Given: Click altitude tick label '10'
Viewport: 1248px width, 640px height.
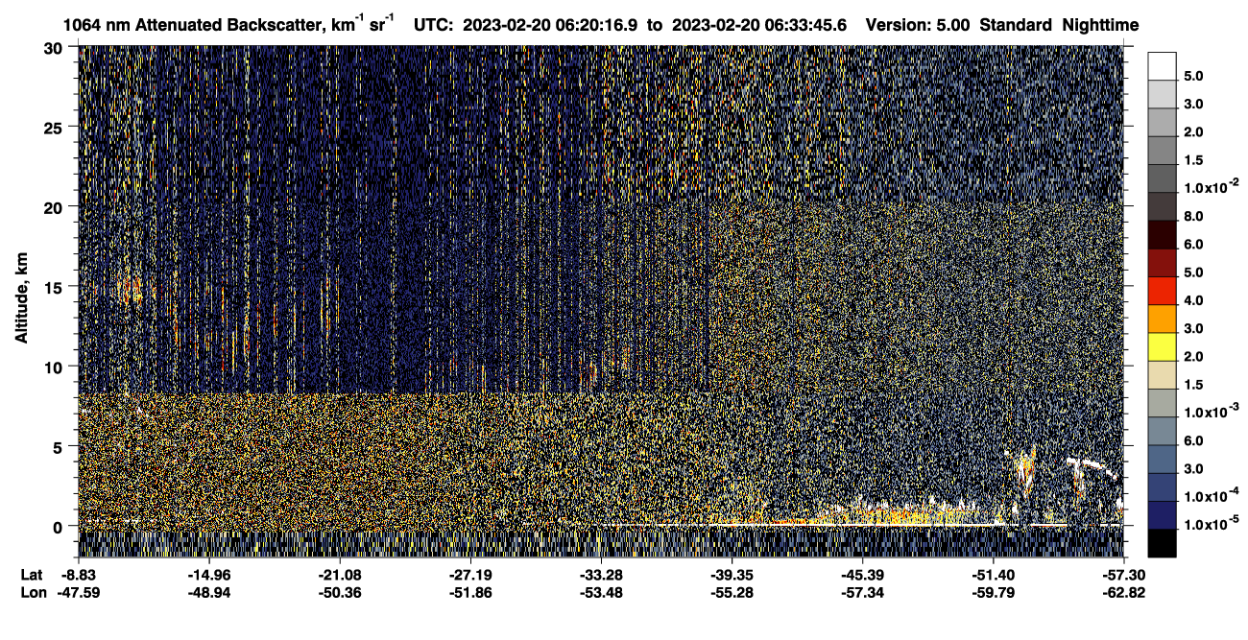Looking at the screenshot, I should pyautogui.click(x=56, y=367).
